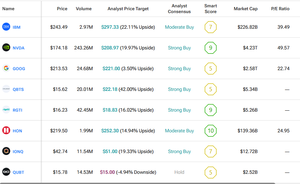300x184 pixels.
Task: Click IBM's Smart Score 7 badge
Action: point(211,27)
